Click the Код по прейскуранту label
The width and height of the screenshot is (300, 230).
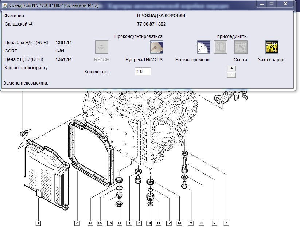click(x=26, y=68)
